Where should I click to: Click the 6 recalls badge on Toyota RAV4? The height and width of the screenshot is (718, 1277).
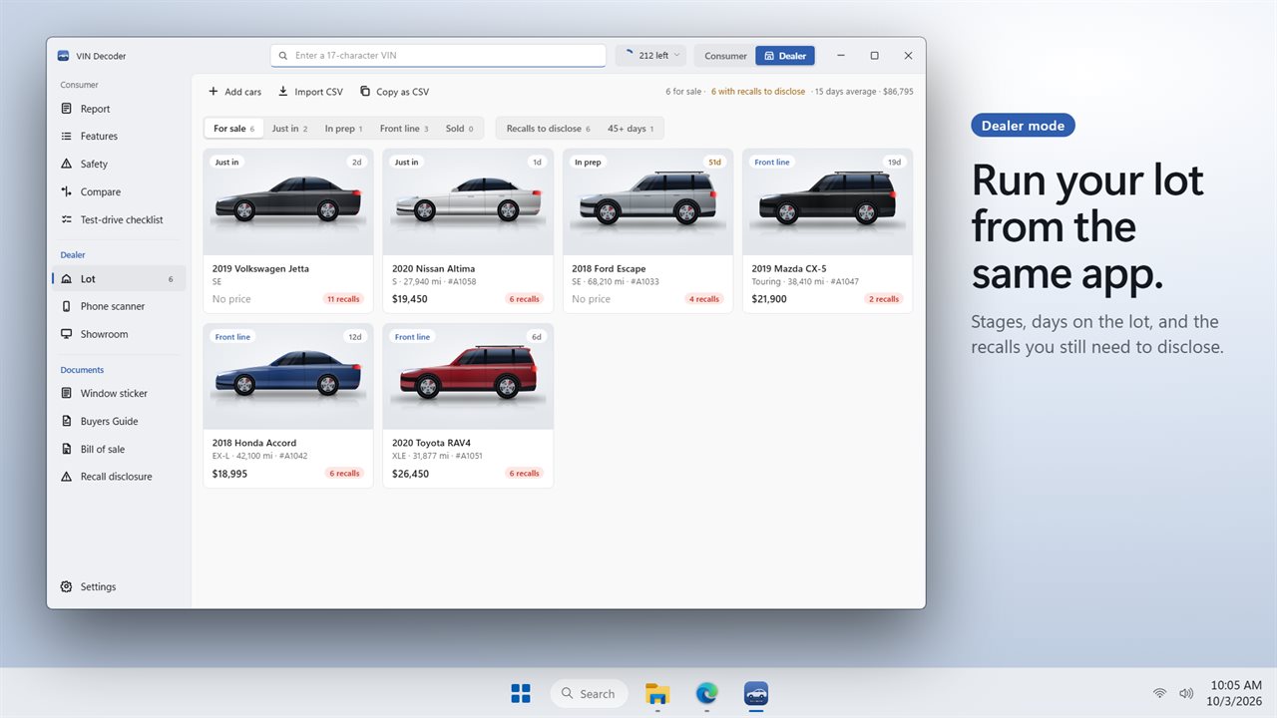pos(525,474)
